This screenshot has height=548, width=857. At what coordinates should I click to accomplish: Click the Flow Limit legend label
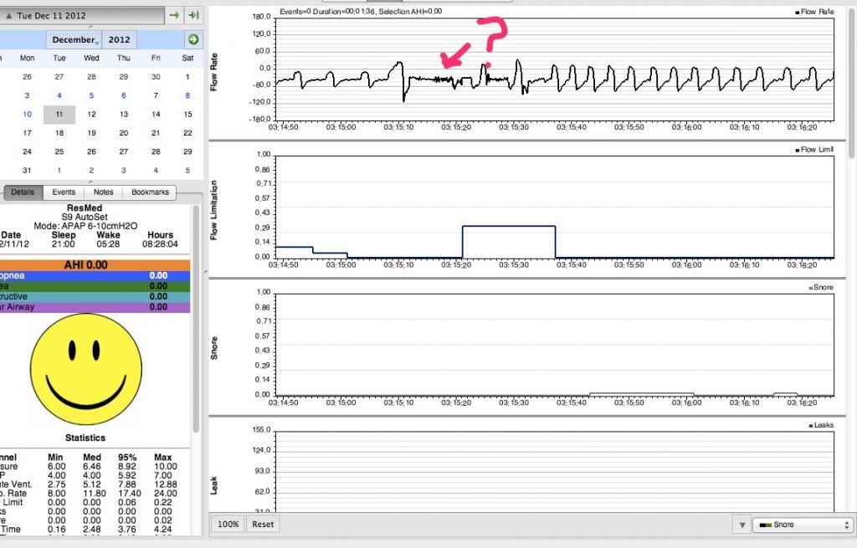814,150
